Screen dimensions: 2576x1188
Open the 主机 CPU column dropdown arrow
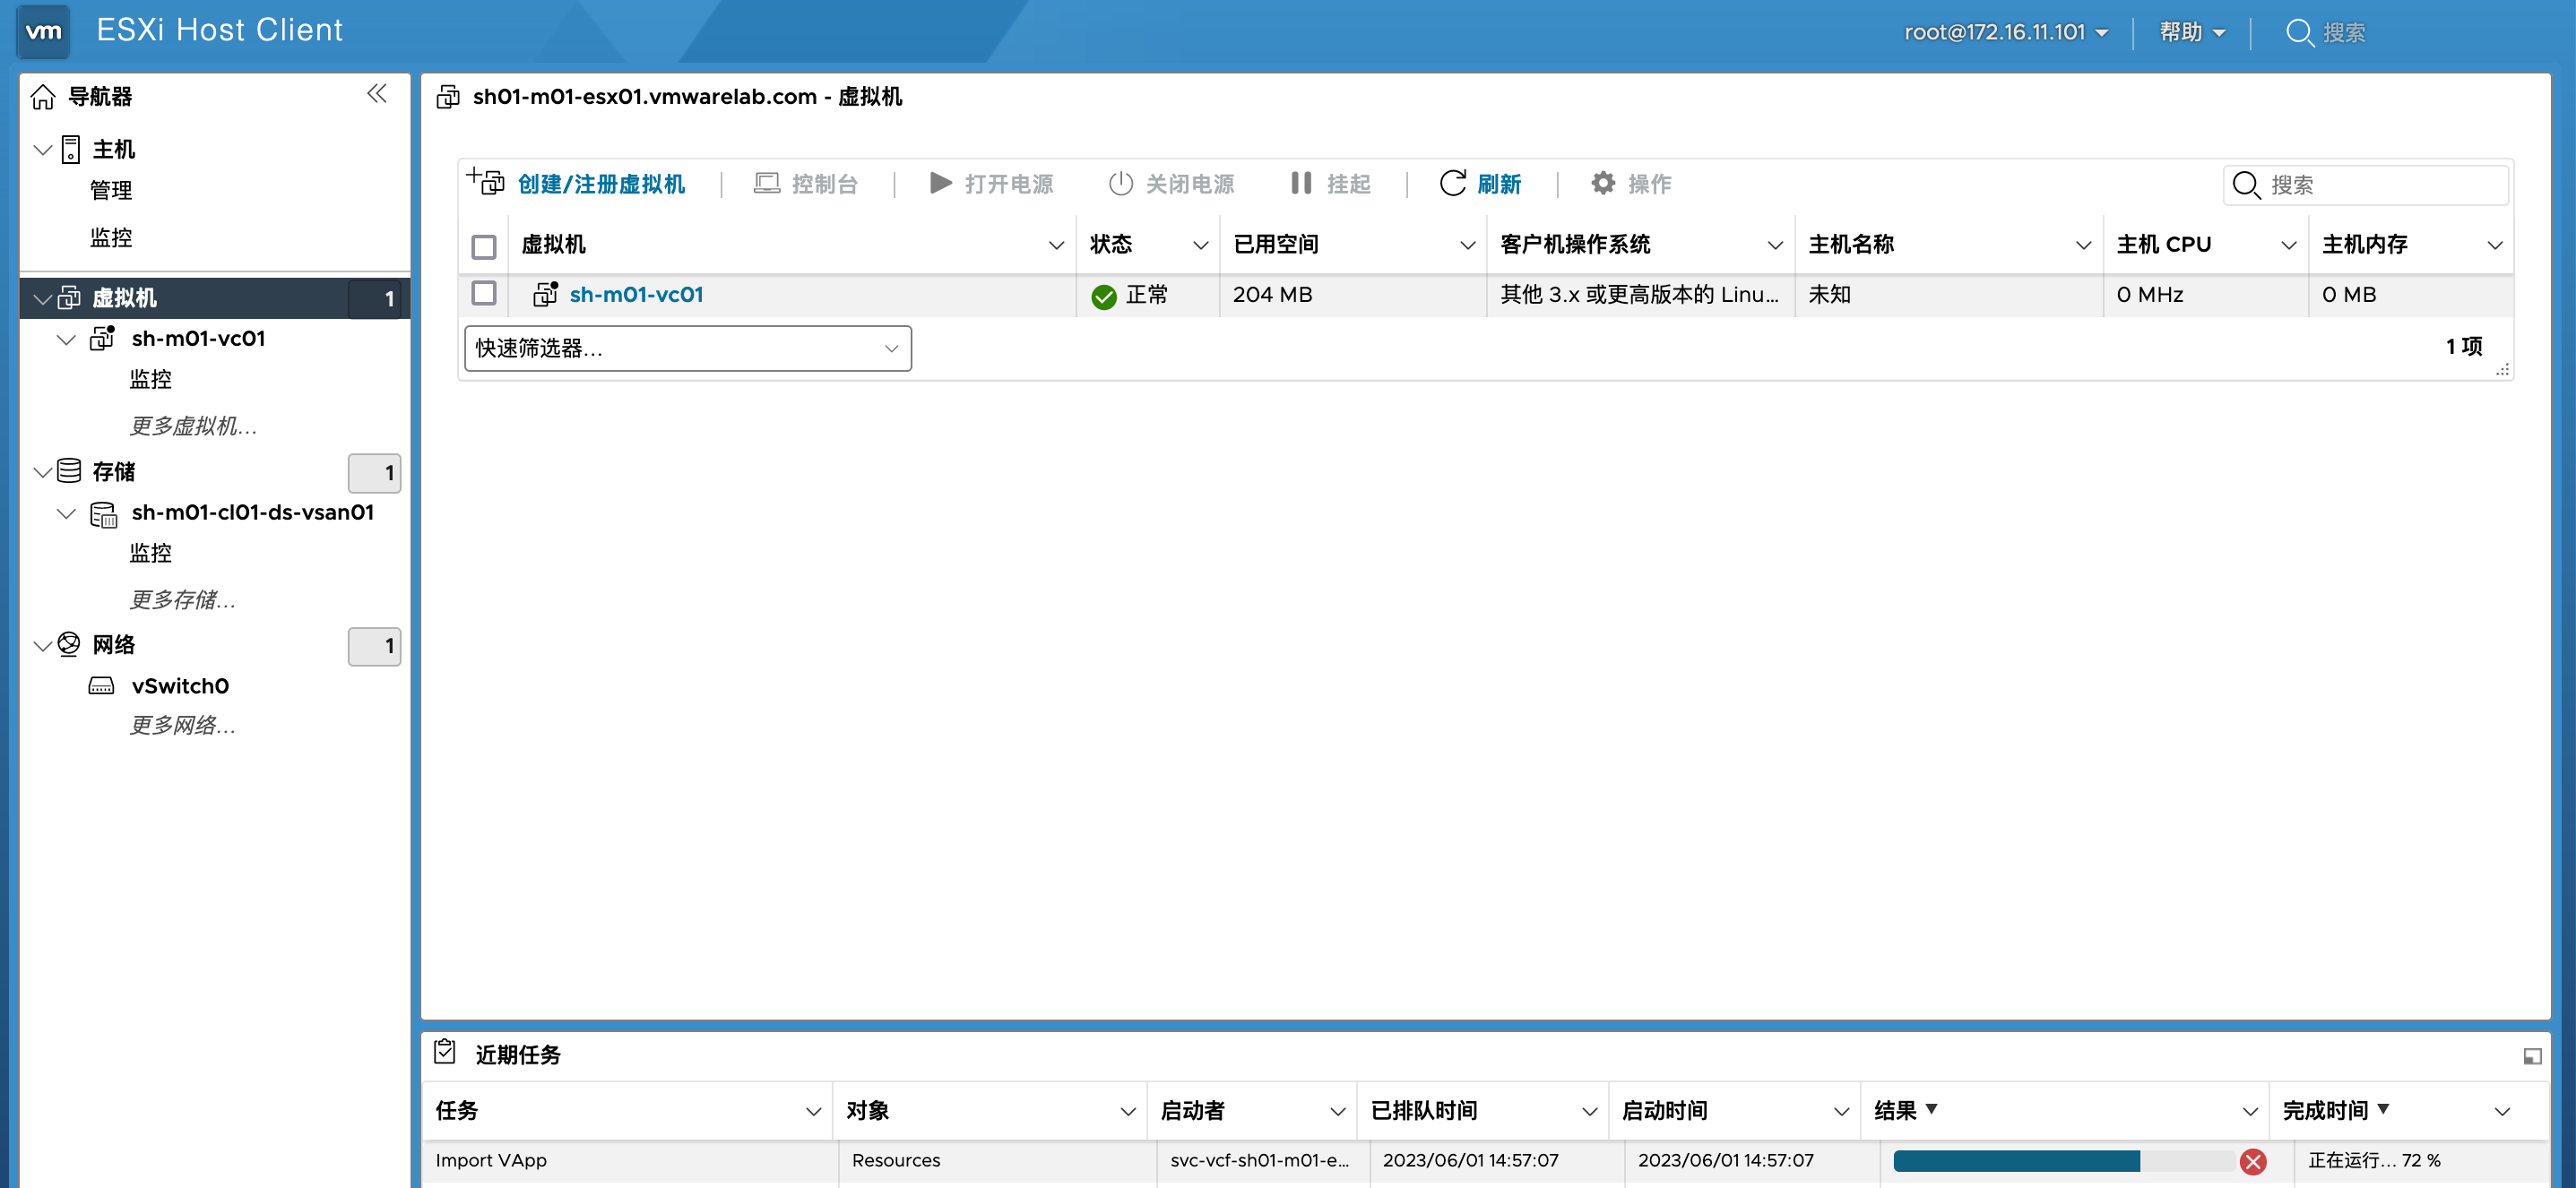pos(2289,245)
